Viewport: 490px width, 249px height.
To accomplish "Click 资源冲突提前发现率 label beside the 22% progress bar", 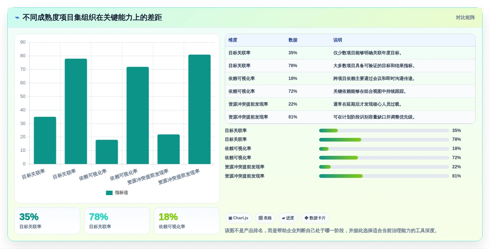I will pos(245,167).
